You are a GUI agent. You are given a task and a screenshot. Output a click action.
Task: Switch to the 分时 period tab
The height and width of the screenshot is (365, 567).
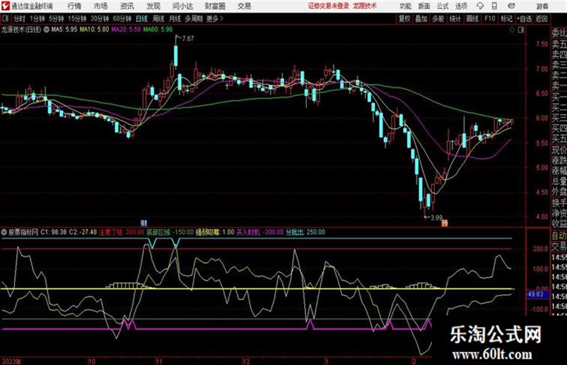[20, 19]
